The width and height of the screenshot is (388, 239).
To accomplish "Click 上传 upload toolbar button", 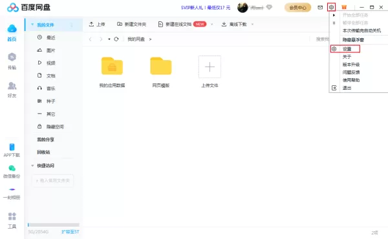I will (97, 24).
